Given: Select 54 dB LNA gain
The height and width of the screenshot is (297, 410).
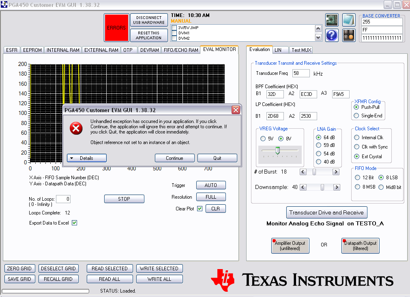Looking at the screenshot, I should point(318,153).
